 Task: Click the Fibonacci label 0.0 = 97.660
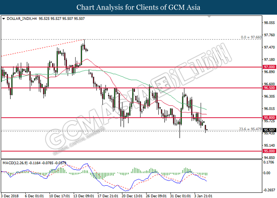[x=251, y=37]
